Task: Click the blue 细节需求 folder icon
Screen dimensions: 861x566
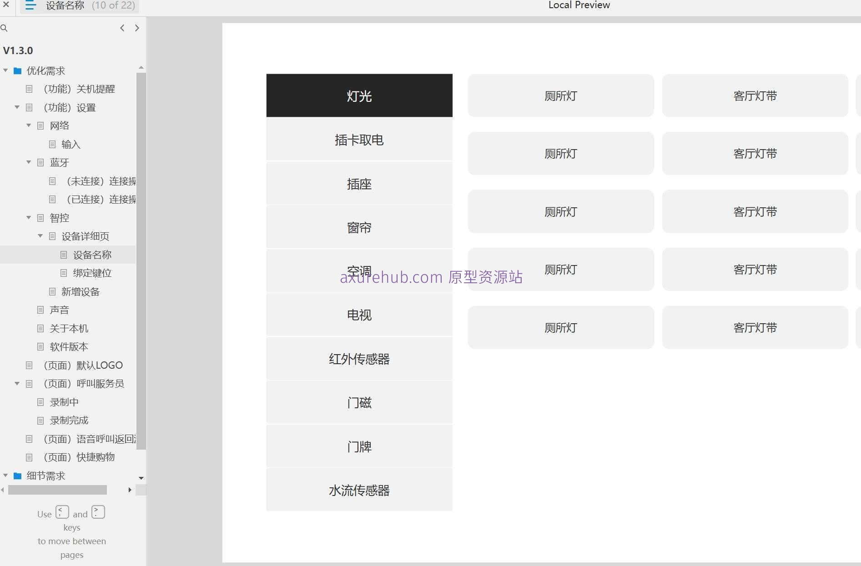Action: (x=18, y=476)
